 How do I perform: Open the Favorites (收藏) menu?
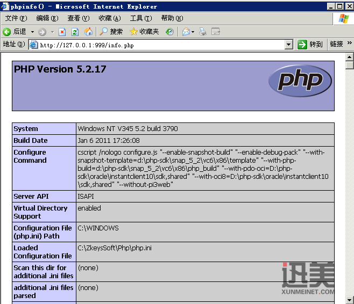110,18
